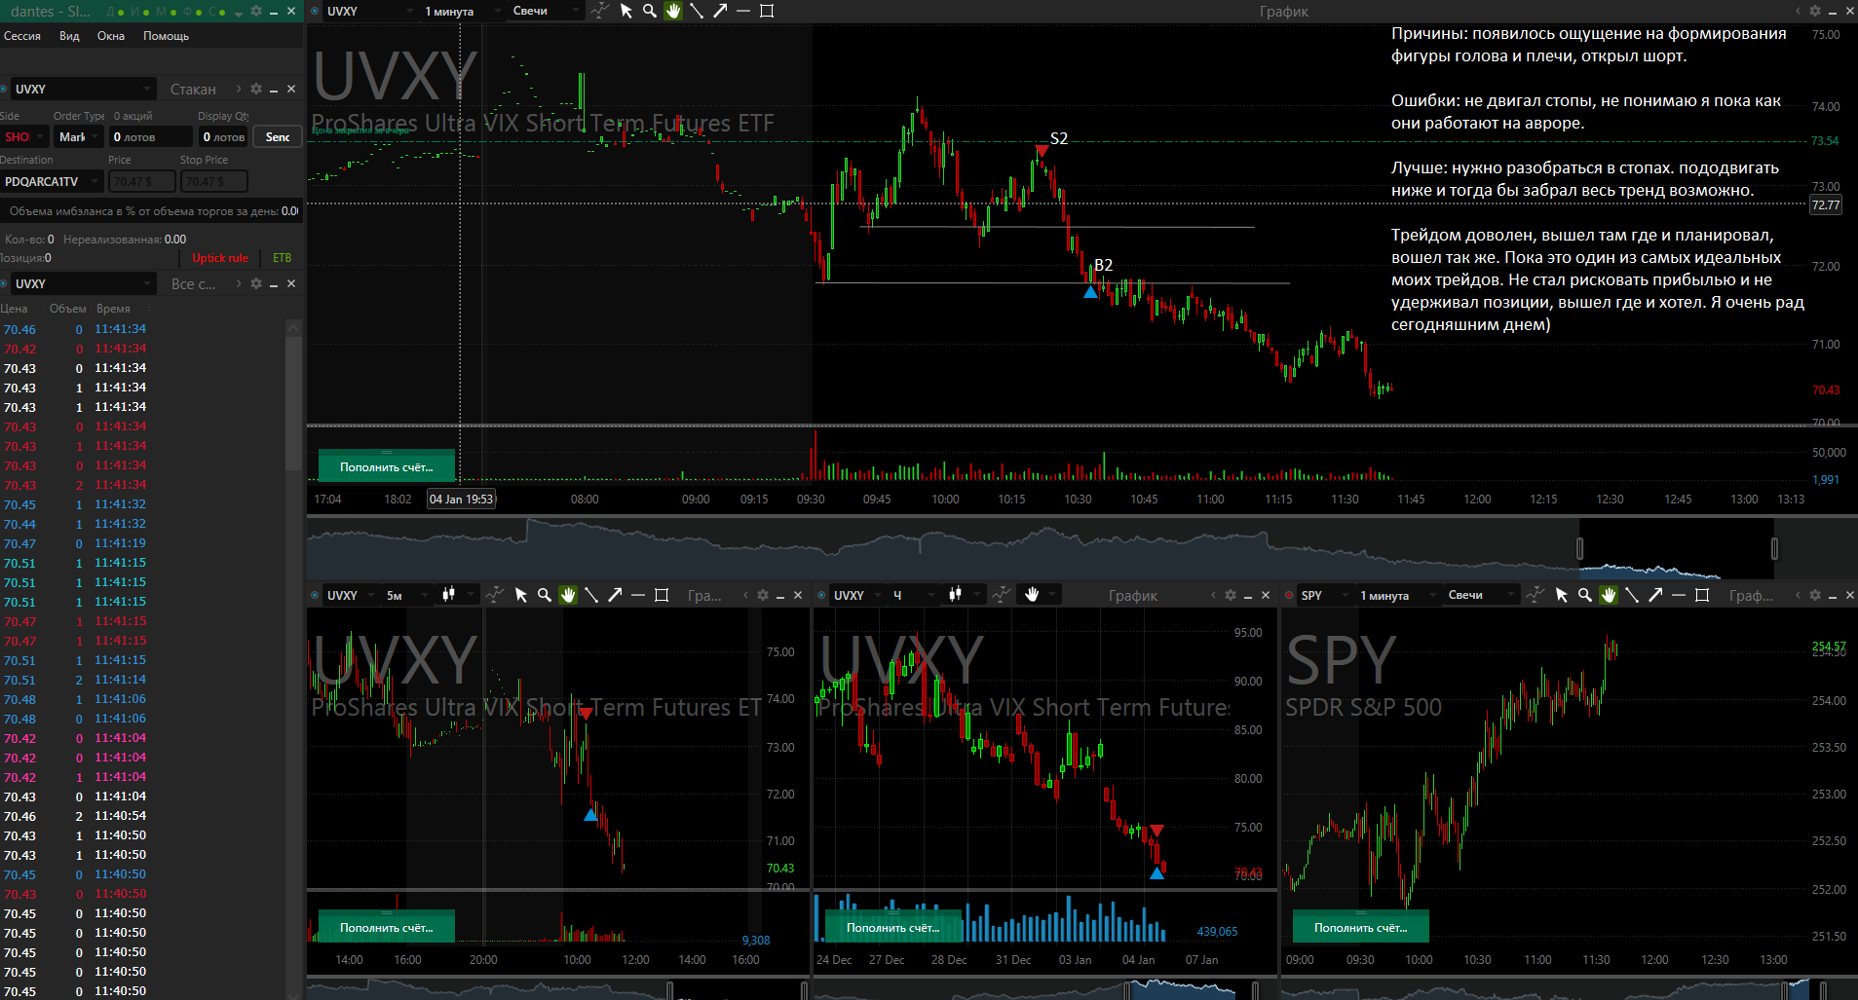Expand Стакан panel chevron arrow
The image size is (1858, 1000).
coord(239,89)
